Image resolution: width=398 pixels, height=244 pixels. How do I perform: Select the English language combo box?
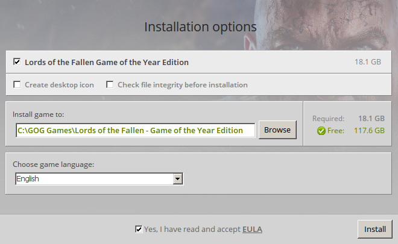pyautogui.click(x=99, y=179)
